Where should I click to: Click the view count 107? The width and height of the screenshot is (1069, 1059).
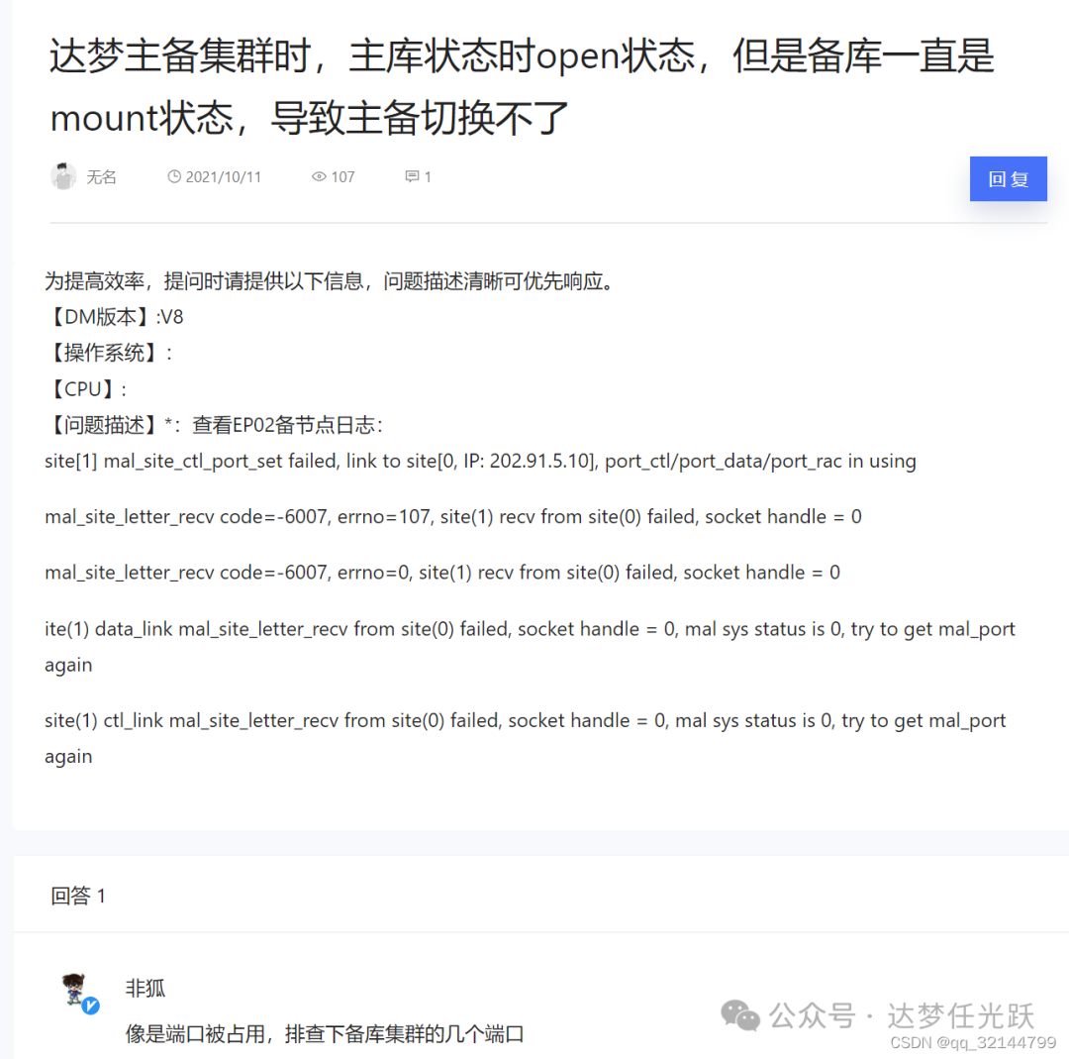[342, 176]
